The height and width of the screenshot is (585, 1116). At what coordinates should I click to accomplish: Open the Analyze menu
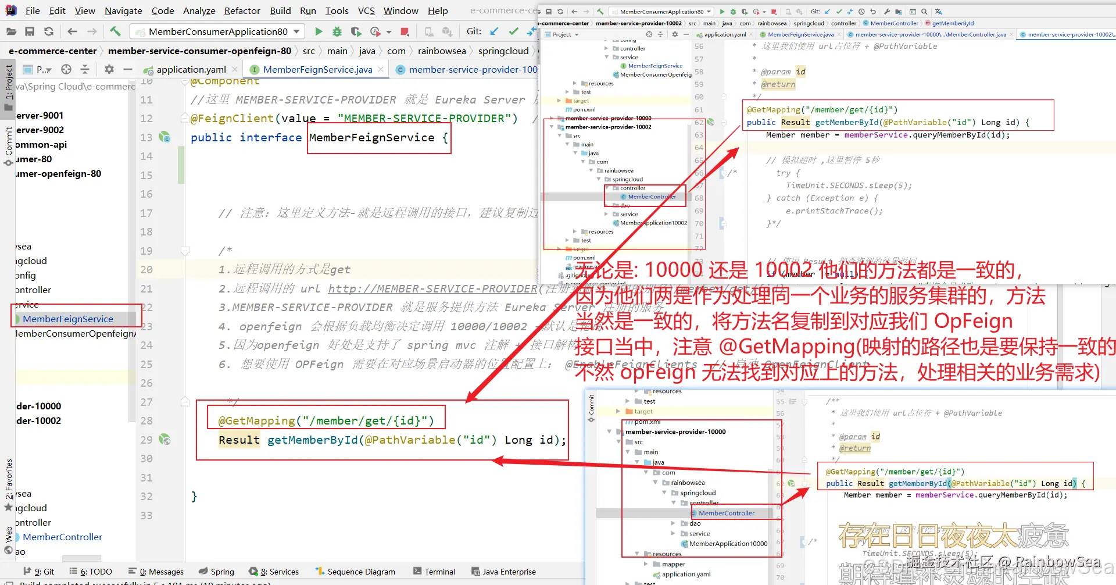(x=199, y=10)
